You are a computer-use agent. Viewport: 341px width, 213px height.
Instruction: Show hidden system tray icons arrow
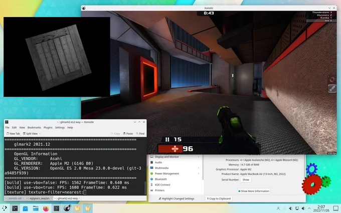(309, 208)
